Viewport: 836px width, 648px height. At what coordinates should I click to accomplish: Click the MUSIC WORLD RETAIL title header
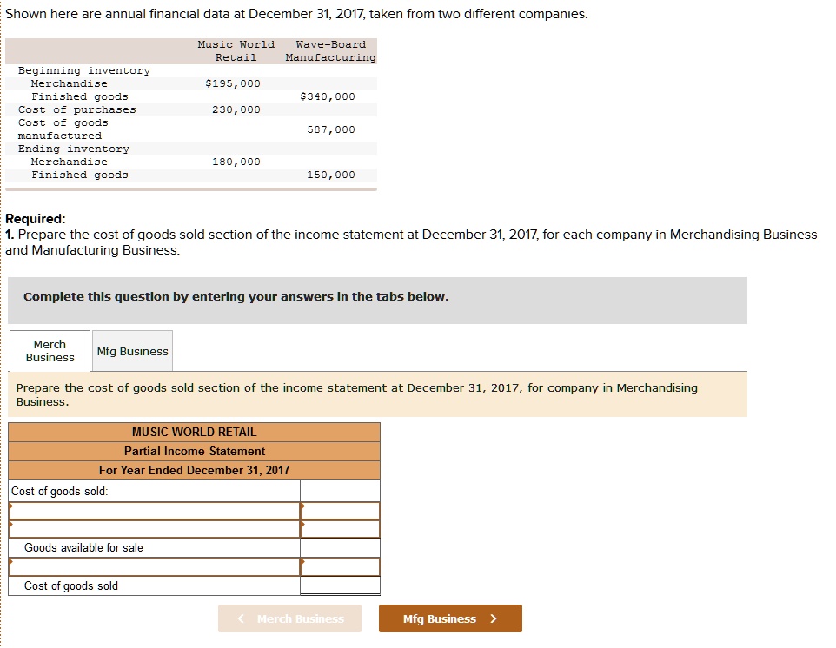(193, 432)
